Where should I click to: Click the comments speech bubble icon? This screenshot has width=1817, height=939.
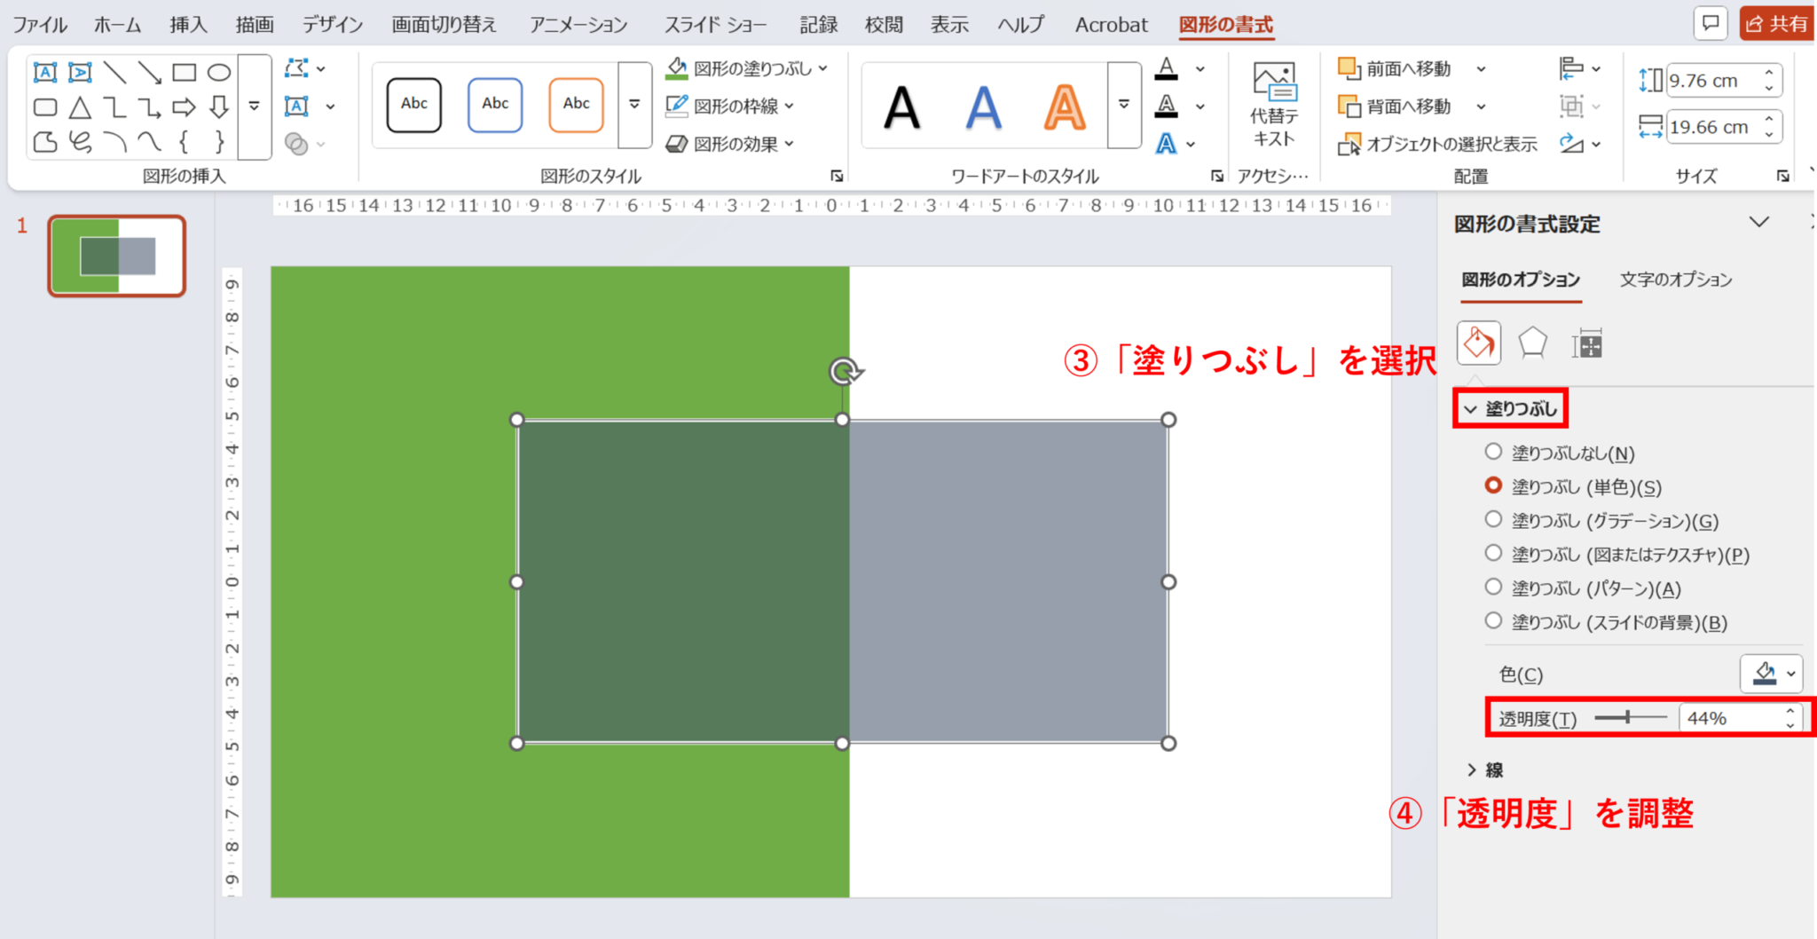coord(1710,23)
